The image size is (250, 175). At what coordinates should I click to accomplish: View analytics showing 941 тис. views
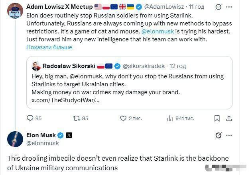pyautogui.click(x=170, y=118)
